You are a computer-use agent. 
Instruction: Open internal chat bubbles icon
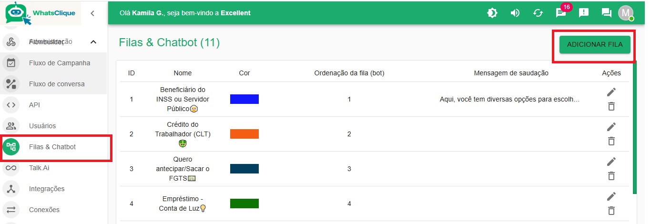[606, 13]
